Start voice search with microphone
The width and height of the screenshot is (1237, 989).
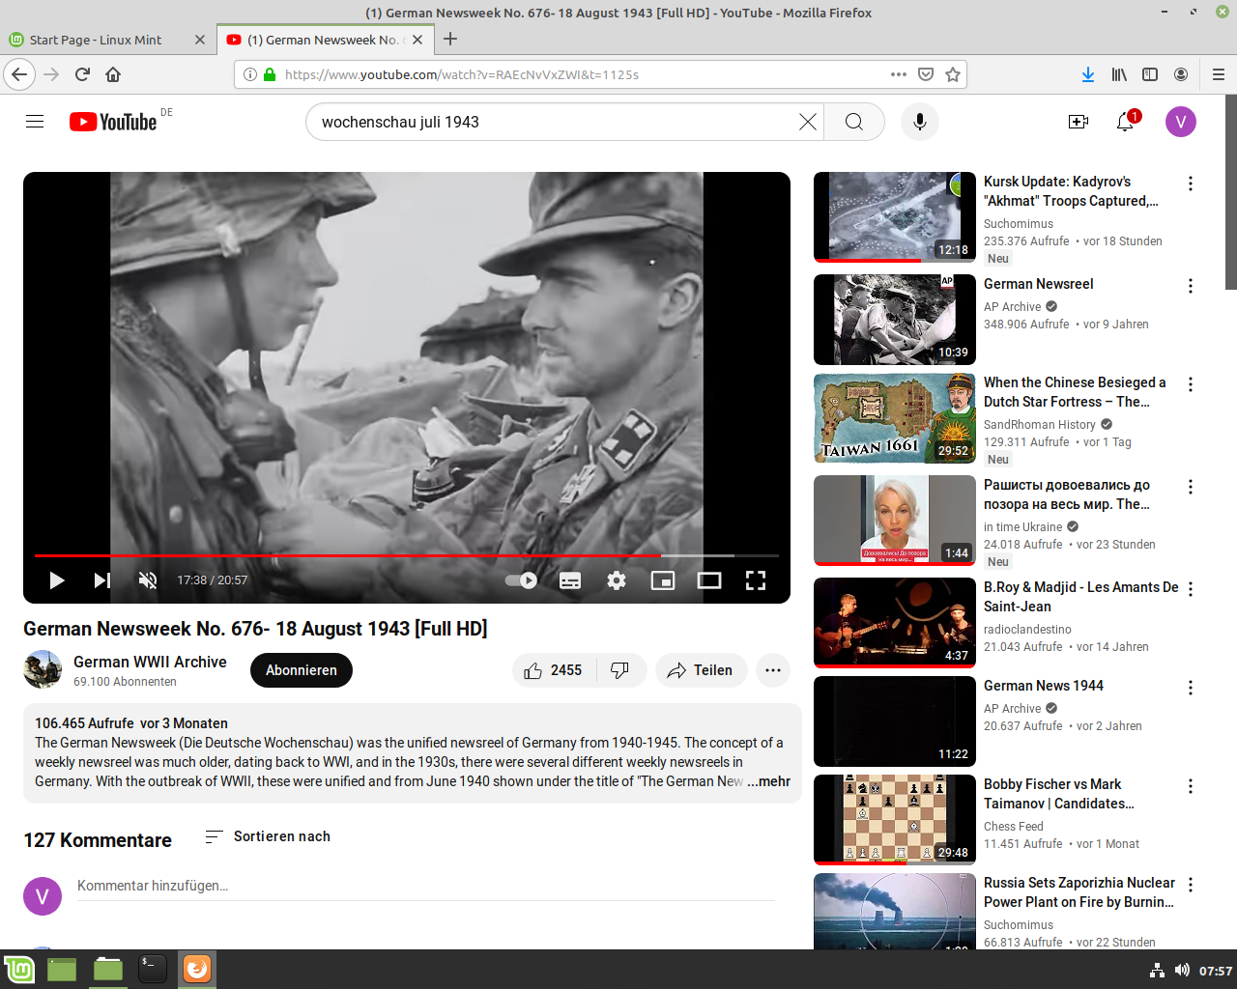(920, 122)
